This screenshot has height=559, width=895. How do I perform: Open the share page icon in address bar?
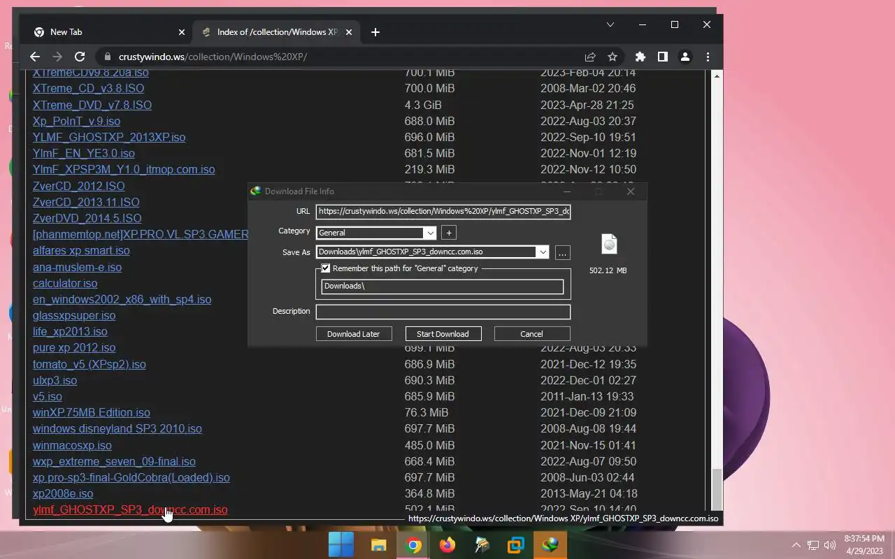[590, 57]
